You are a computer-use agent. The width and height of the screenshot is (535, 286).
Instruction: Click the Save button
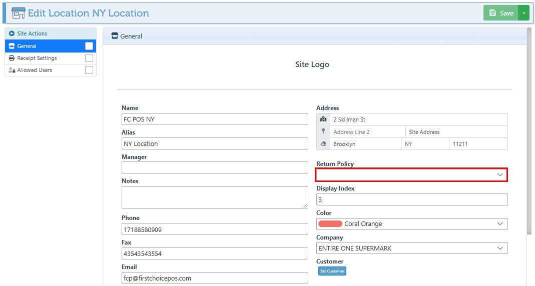[x=500, y=13]
